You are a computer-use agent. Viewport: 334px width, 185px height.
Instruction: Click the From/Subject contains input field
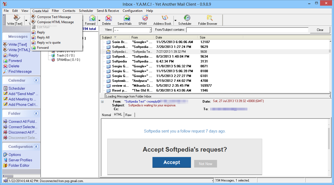(x=247, y=30)
